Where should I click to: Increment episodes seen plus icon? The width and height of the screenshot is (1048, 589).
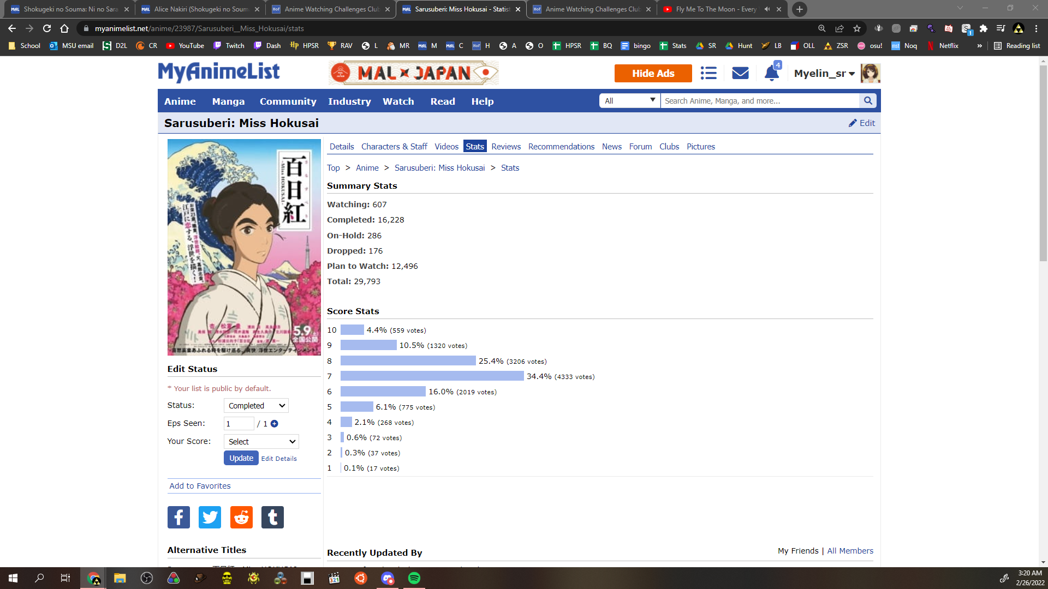click(x=275, y=424)
